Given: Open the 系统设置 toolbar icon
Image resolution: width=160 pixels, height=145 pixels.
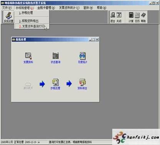Looking at the screenshot, I should click(x=8, y=17).
